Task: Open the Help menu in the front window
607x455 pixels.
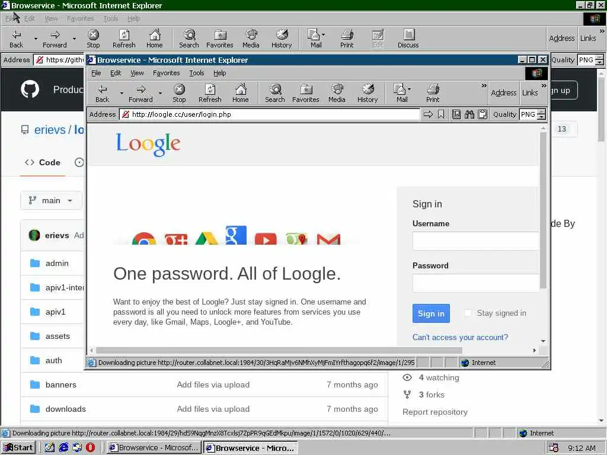Action: pos(219,73)
